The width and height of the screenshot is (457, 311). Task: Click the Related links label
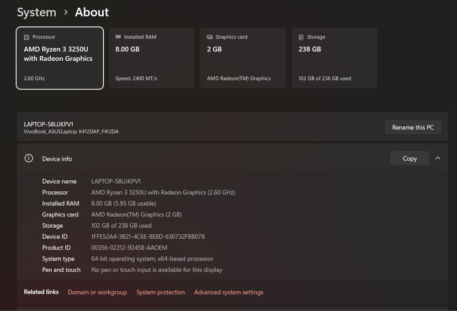41,292
